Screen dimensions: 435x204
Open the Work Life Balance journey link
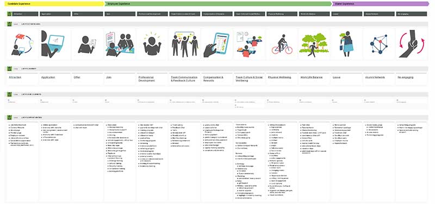click(x=311, y=78)
